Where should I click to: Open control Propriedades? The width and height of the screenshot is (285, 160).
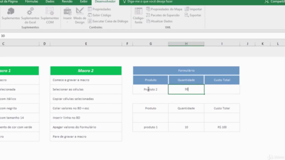coord(99,9)
